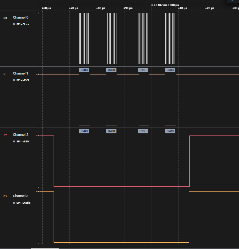The image size is (239, 249).
Task: Click the D2 channel badge
Action: click(5, 135)
